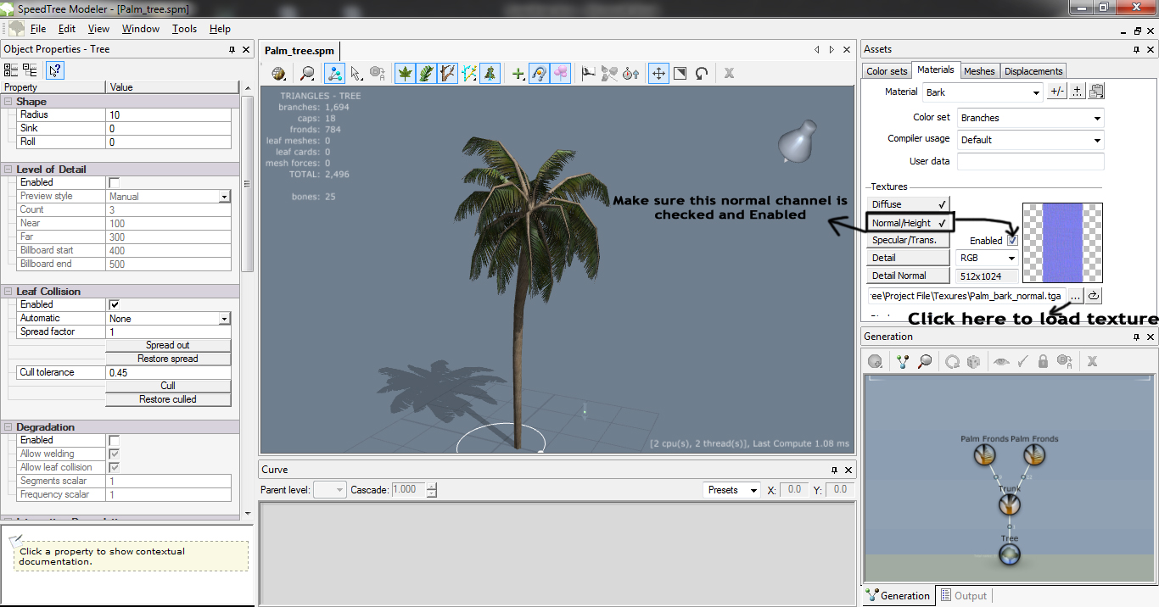The width and height of the screenshot is (1159, 607).
Task: Uncheck Leaf Collision Enabled checkbox
Action: (x=115, y=304)
